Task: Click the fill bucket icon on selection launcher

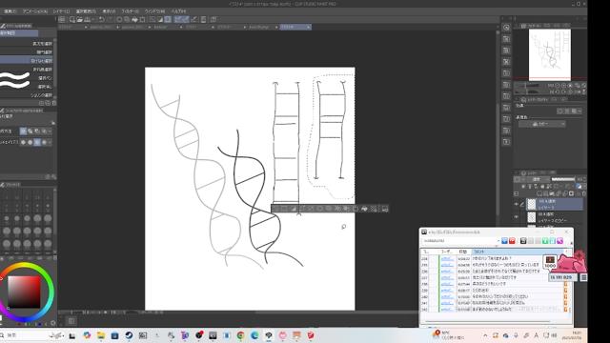Action: click(x=364, y=209)
